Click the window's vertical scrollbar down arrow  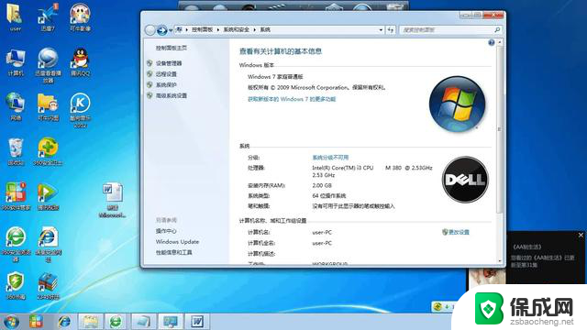[500, 260]
